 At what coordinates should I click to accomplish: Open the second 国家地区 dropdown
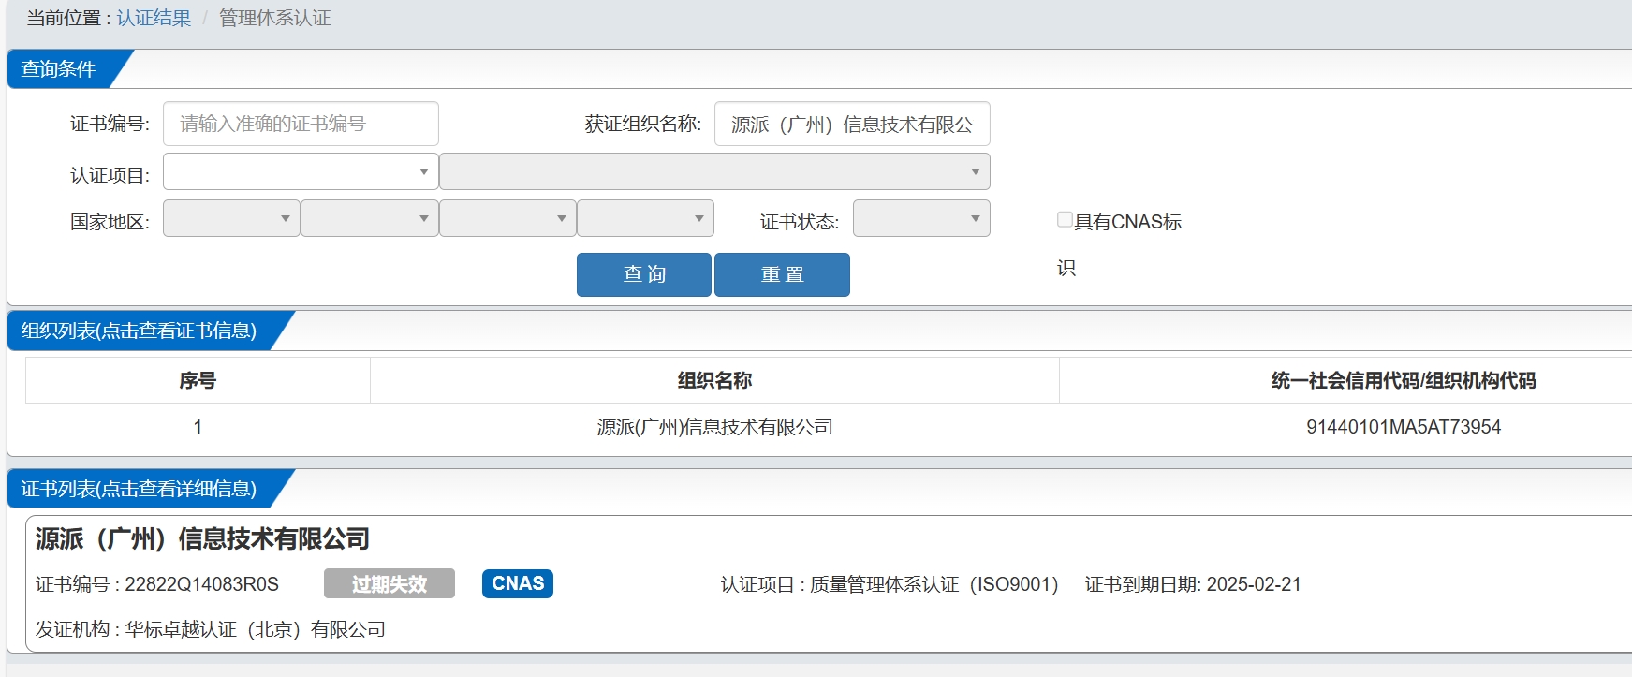(370, 218)
